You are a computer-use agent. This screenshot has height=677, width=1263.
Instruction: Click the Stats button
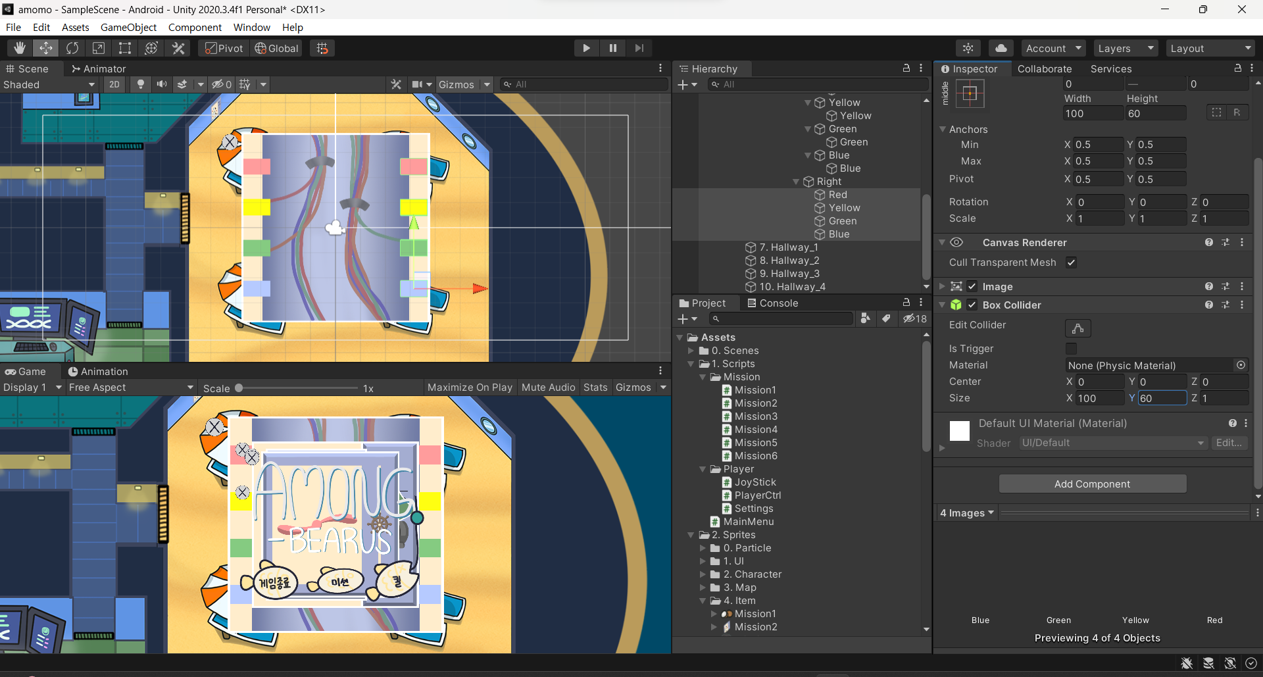(595, 388)
